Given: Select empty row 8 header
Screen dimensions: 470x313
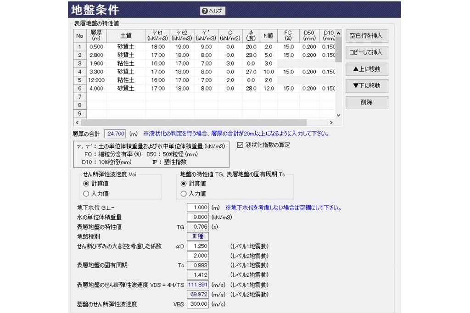Looking at the screenshot, I should tap(80, 105).
